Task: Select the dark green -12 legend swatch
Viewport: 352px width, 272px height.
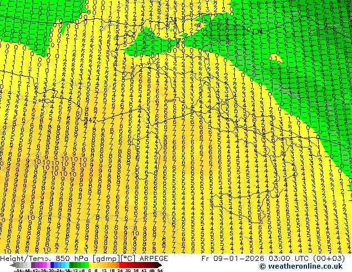Action: 72,265
